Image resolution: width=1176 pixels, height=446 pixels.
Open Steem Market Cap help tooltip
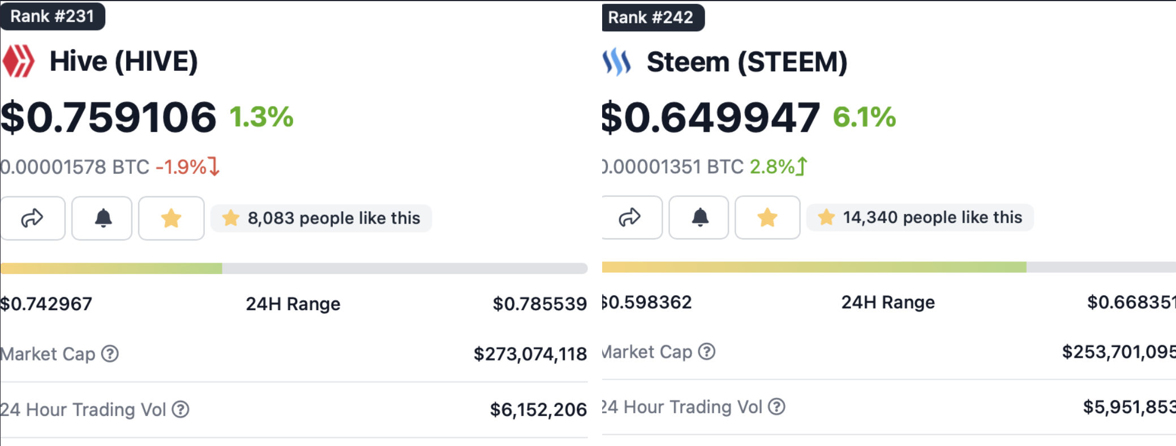coord(707,351)
